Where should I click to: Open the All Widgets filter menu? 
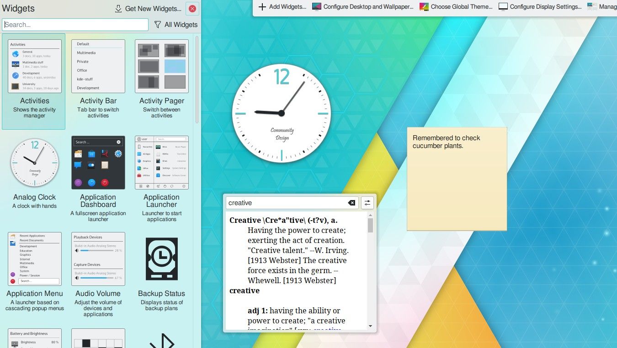pos(176,25)
